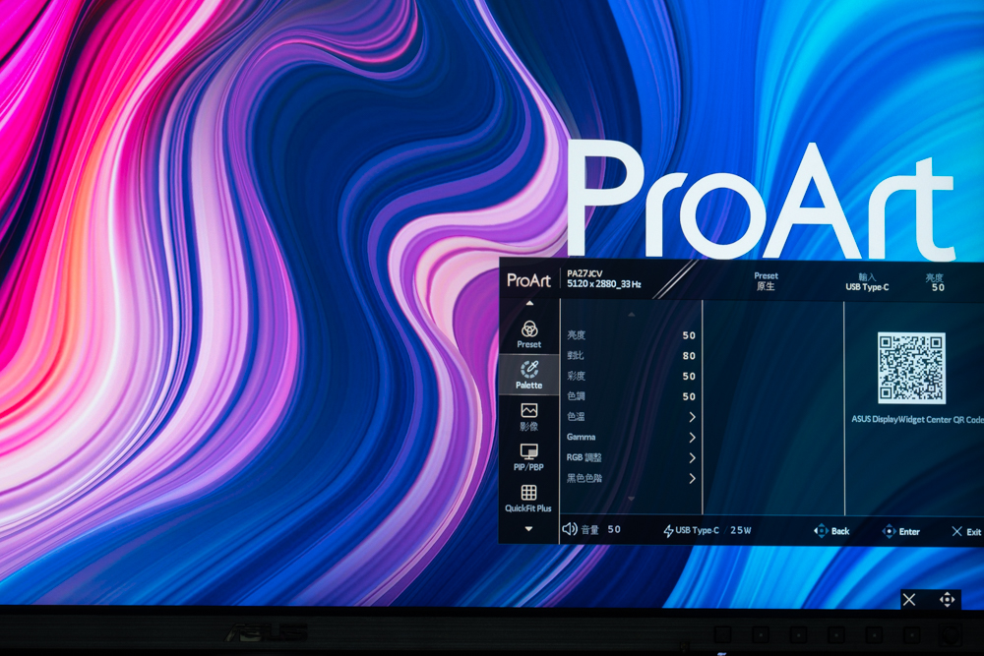
Task: Open the 影像 image menu icon
Action: pyautogui.click(x=529, y=411)
